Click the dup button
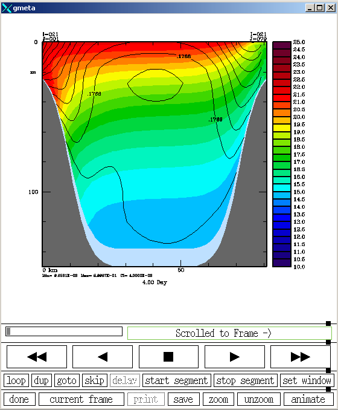 (42, 380)
